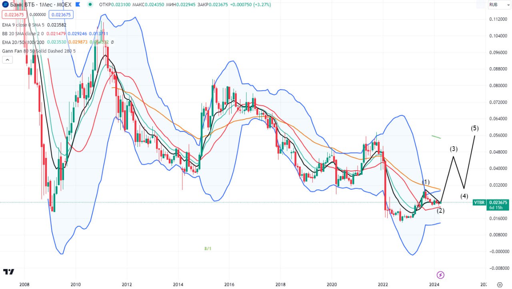Viewport: 512px width, 289px height.
Task: Click the BB value 0.021479 in red
Action: pos(56,34)
